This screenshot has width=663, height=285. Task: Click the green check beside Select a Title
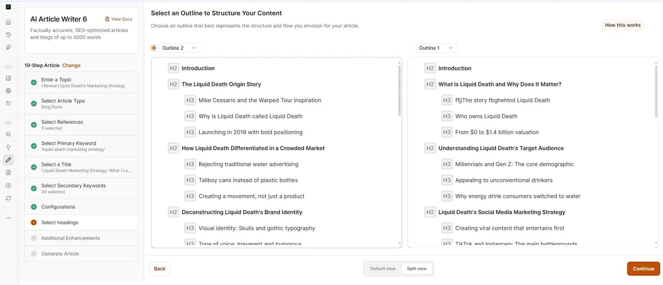pos(34,167)
